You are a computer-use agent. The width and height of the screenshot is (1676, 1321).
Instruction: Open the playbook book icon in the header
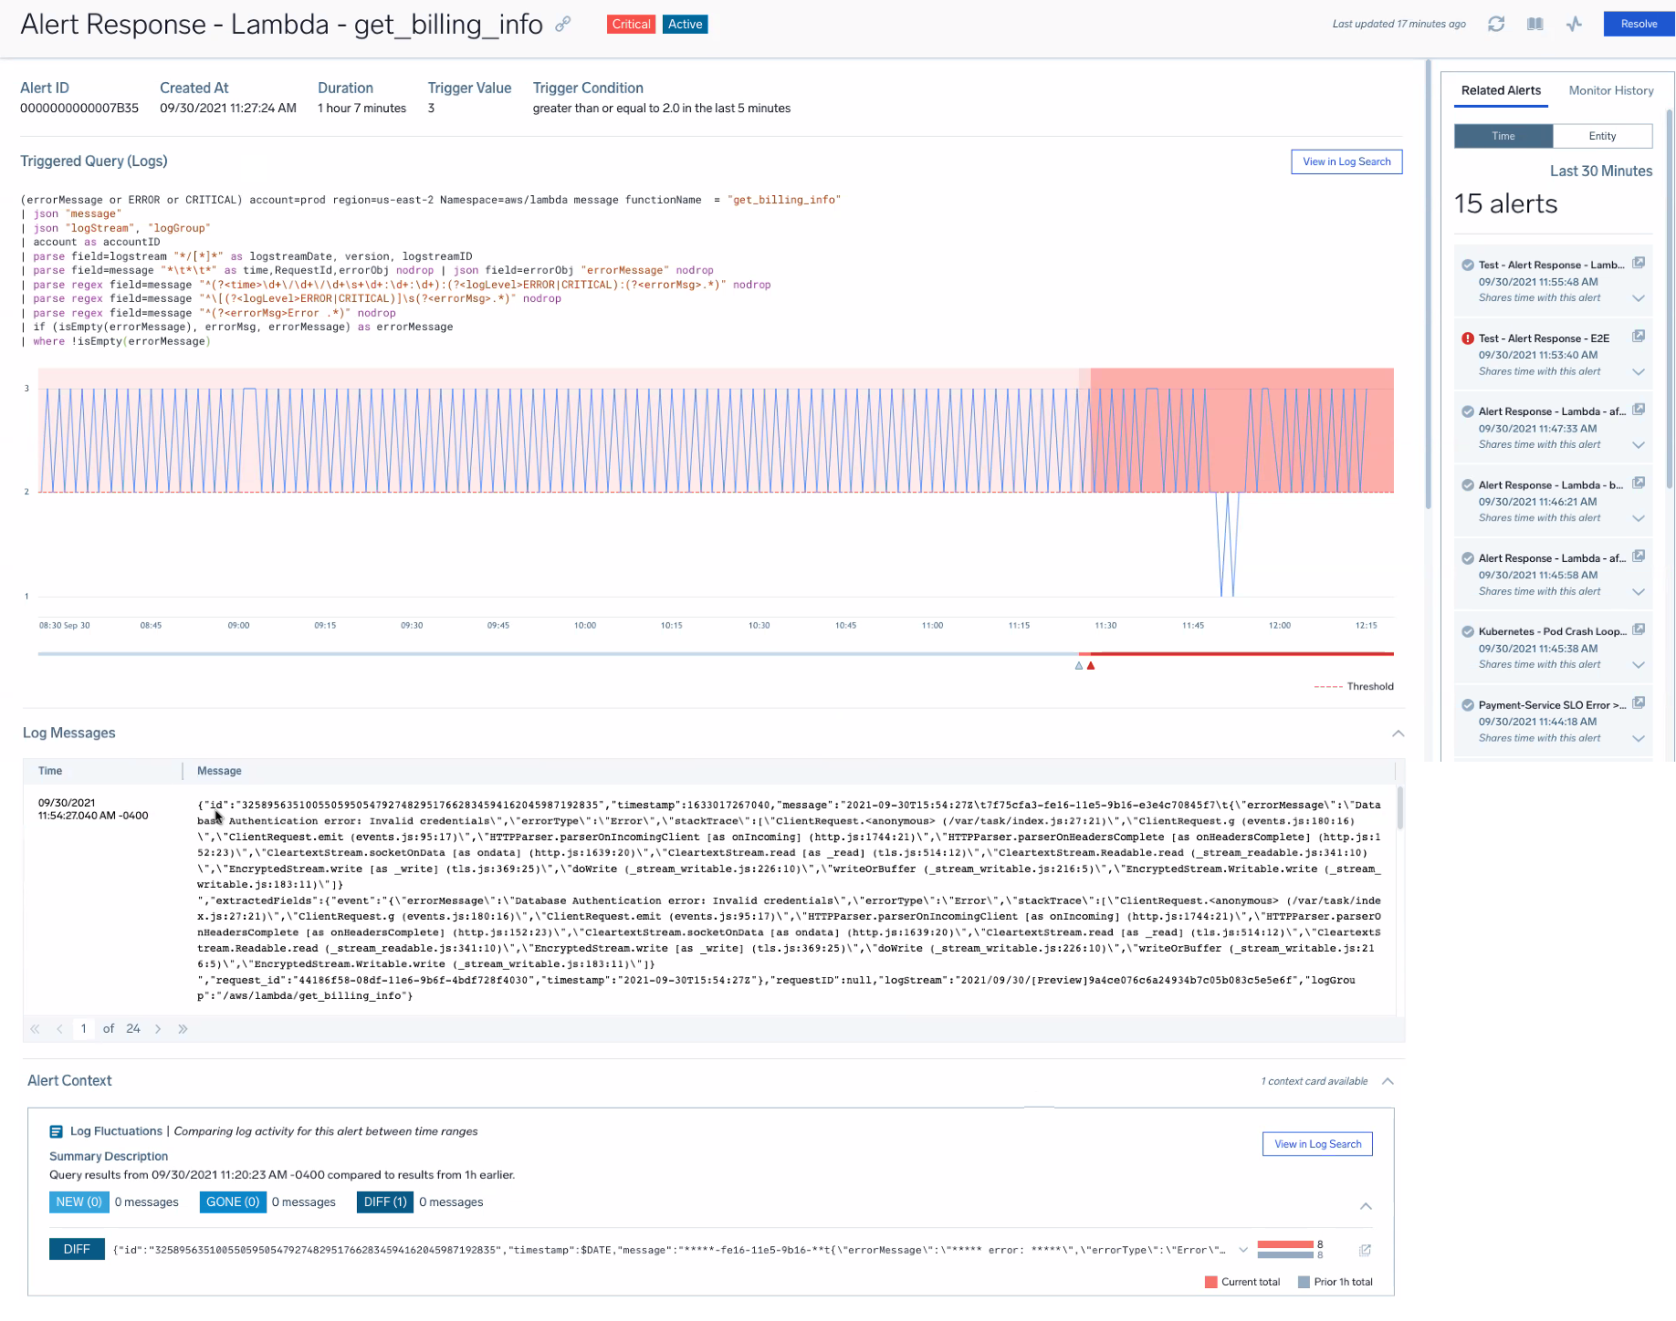click(x=1535, y=24)
